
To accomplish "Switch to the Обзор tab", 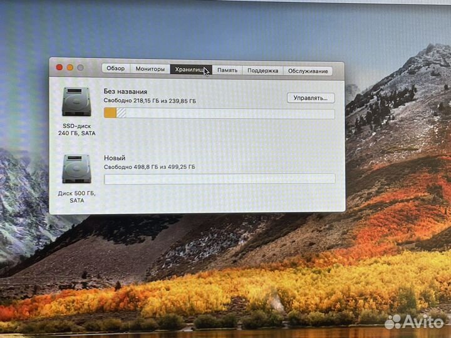I will pos(116,68).
